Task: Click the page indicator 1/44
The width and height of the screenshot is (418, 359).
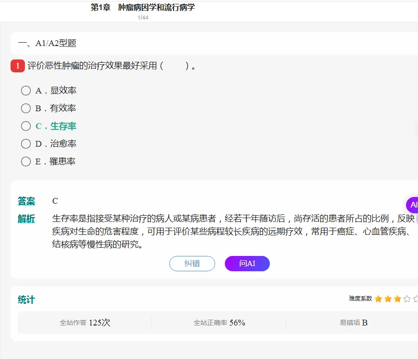Action: pyautogui.click(x=143, y=18)
